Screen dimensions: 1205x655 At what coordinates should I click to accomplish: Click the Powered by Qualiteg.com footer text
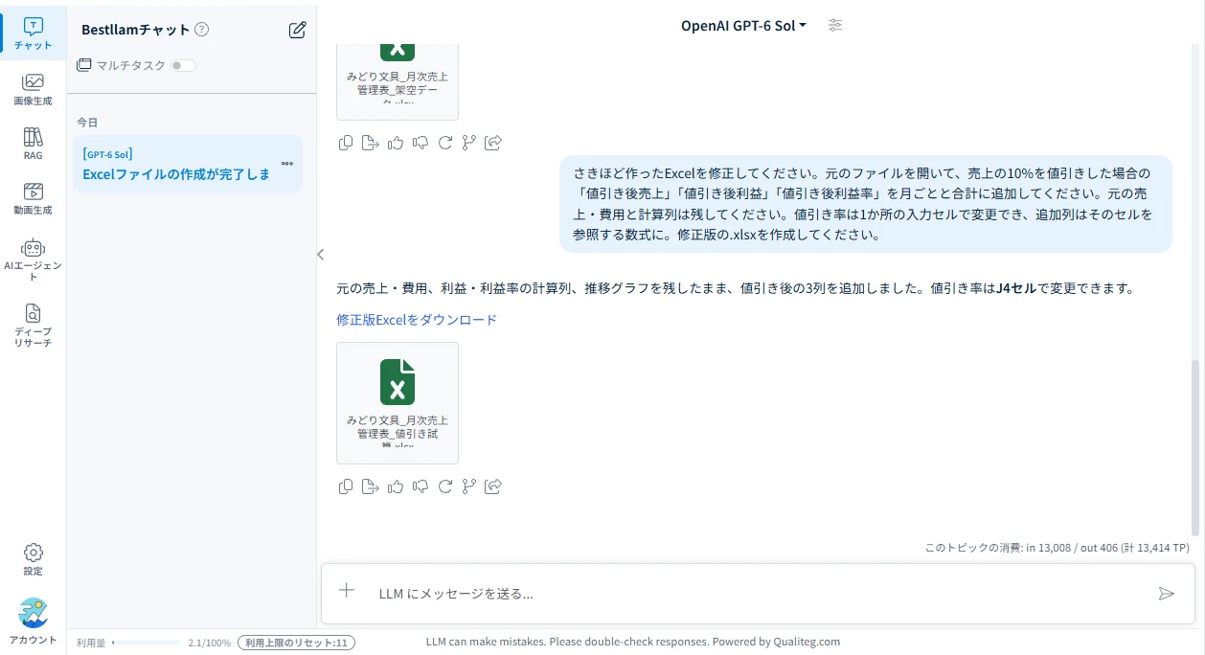click(x=775, y=642)
